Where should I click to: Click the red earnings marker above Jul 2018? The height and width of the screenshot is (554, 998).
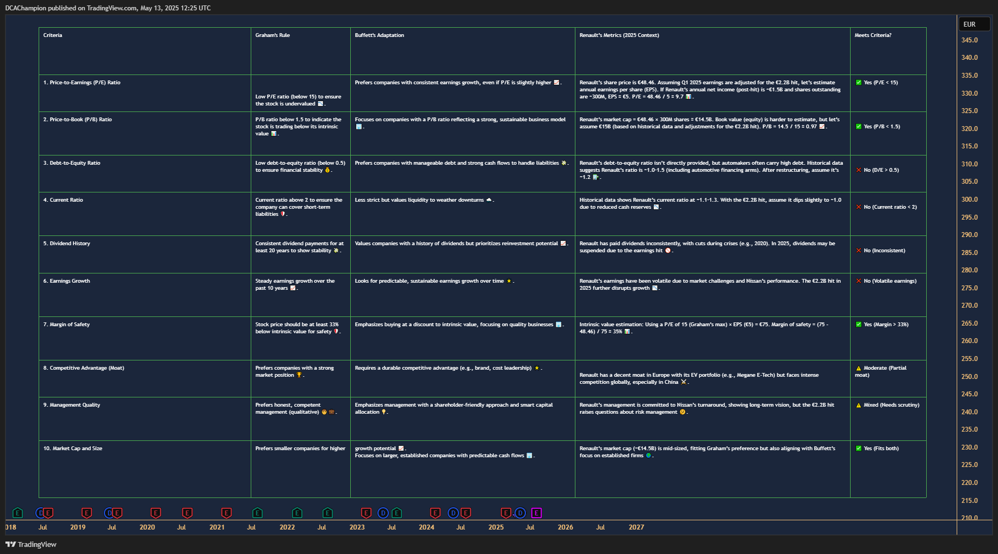point(48,513)
